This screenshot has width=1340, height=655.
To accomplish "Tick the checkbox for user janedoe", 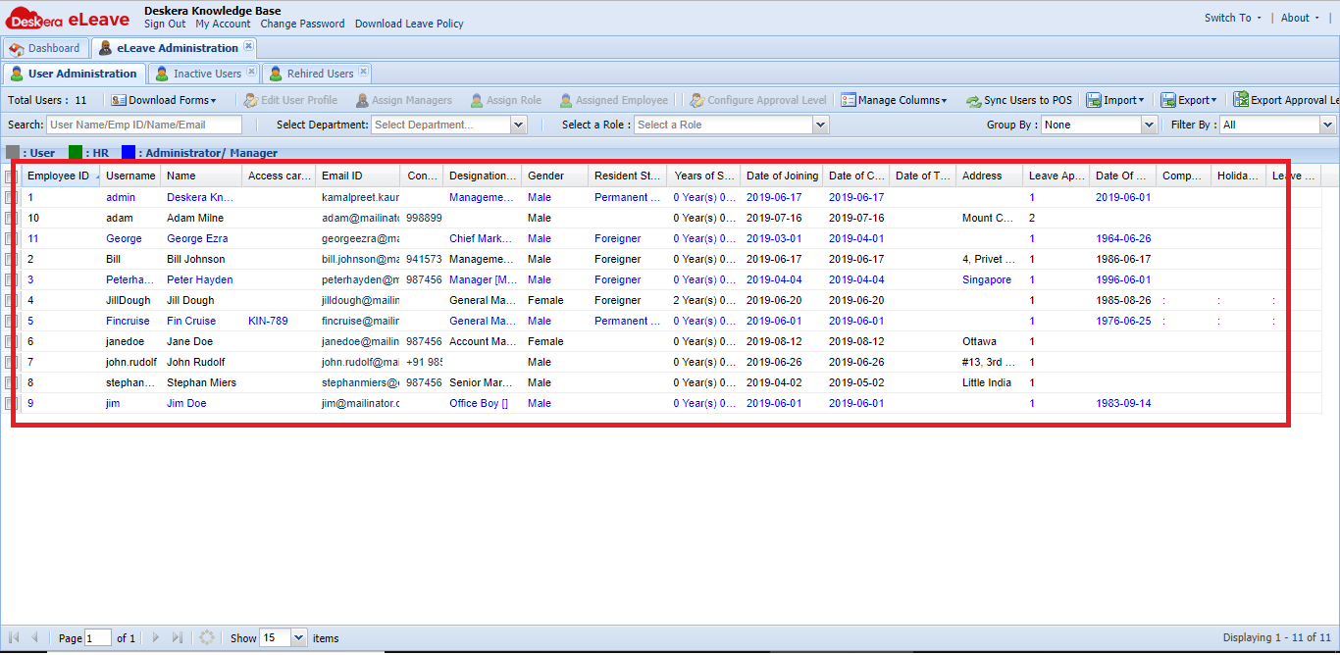I will [10, 341].
